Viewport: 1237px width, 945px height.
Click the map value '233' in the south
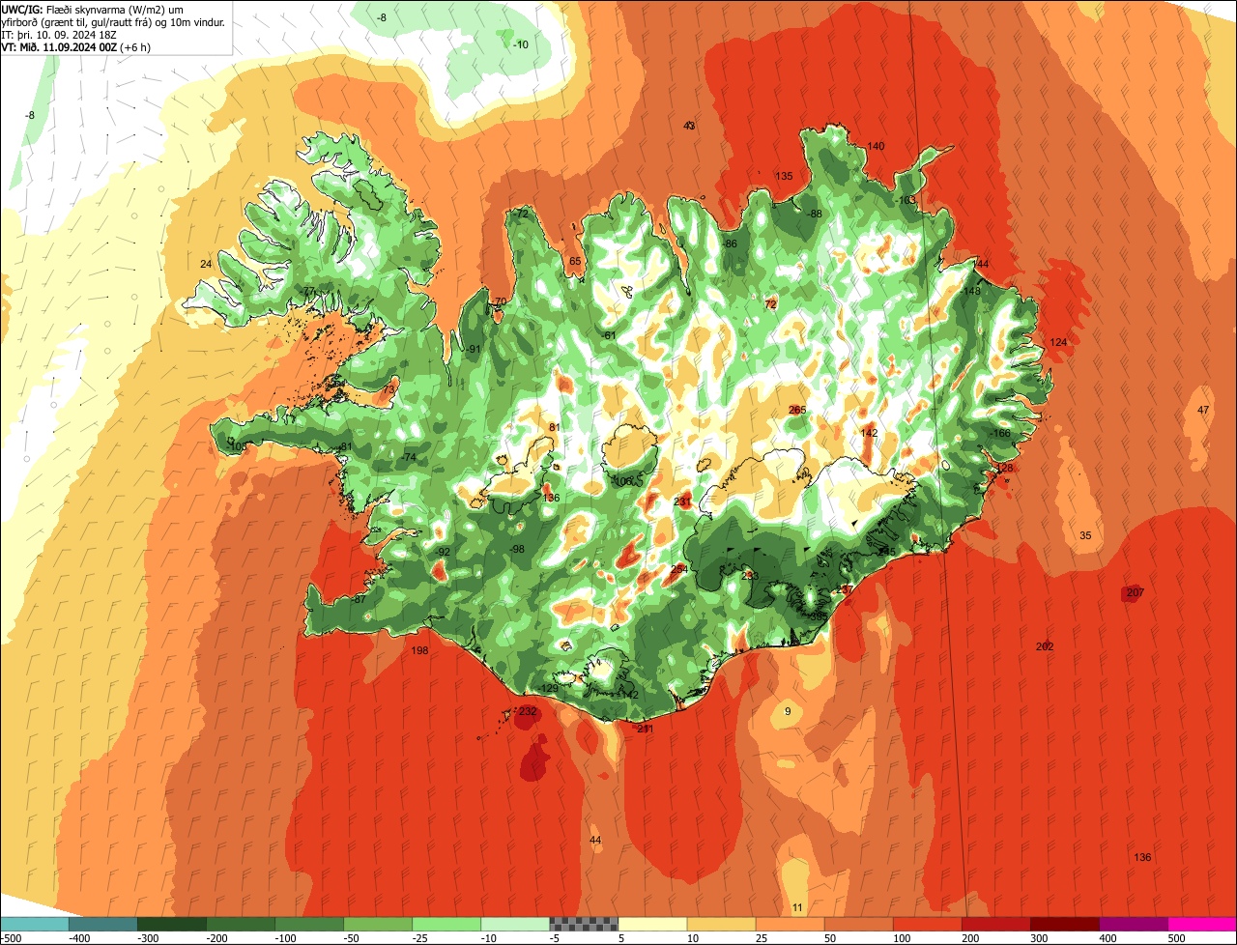pos(750,575)
